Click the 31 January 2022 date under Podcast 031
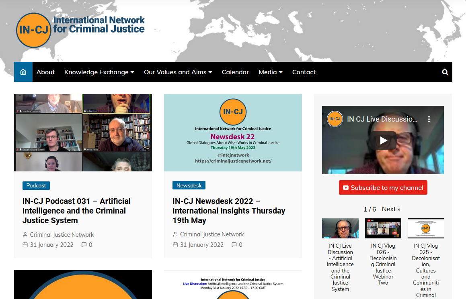Screen dimensions: 466x299 pyautogui.click(x=52, y=245)
